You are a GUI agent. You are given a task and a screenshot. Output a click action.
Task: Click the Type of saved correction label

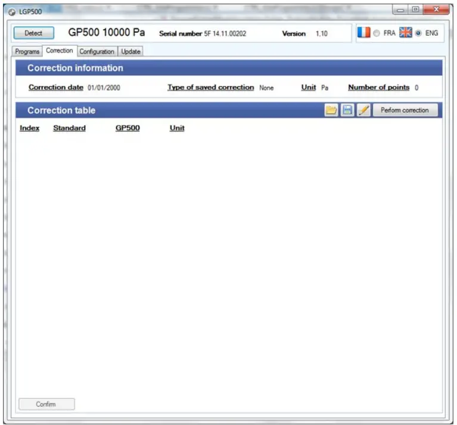(x=211, y=88)
